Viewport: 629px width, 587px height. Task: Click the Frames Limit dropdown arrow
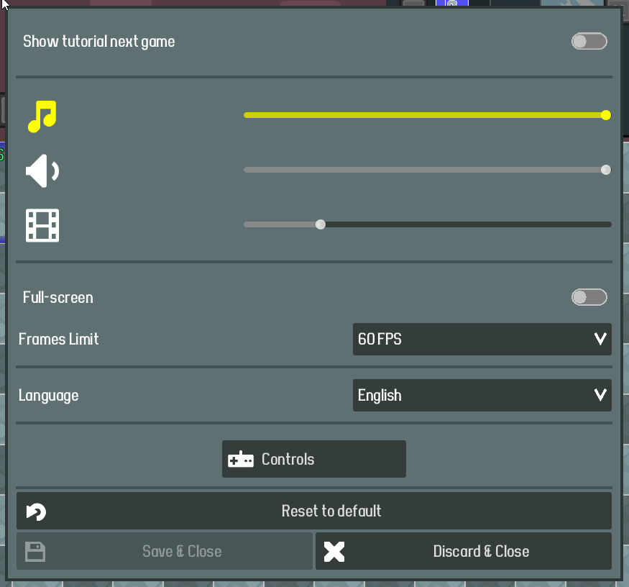pos(600,339)
